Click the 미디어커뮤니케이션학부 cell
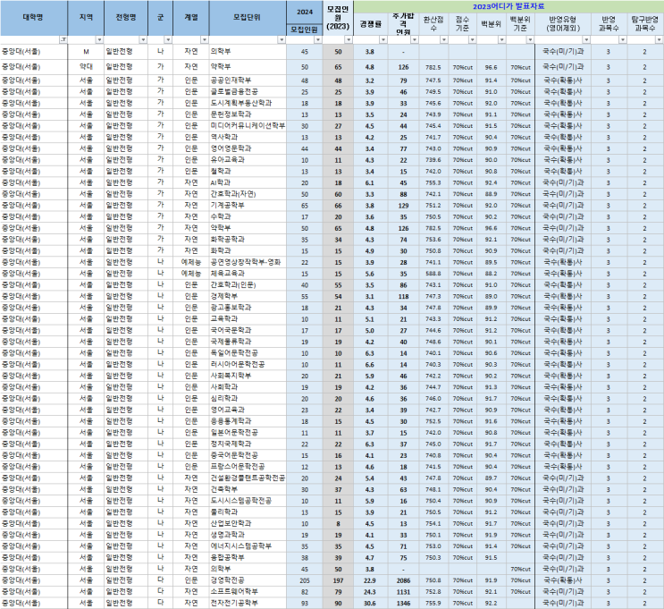Viewport: 664px width, 609px height. tap(248, 126)
